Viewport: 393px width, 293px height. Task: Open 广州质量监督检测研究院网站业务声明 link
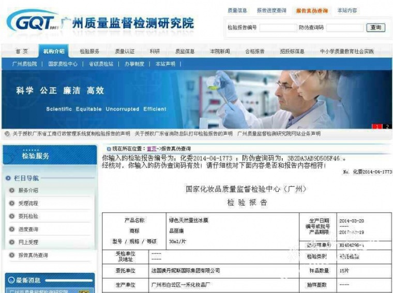point(279,134)
